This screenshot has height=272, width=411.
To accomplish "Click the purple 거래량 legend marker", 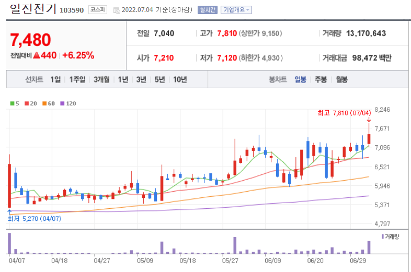I will click(x=383, y=236).
